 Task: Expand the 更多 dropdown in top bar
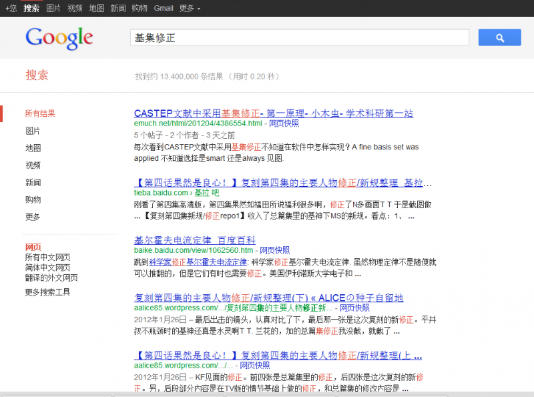[190, 8]
